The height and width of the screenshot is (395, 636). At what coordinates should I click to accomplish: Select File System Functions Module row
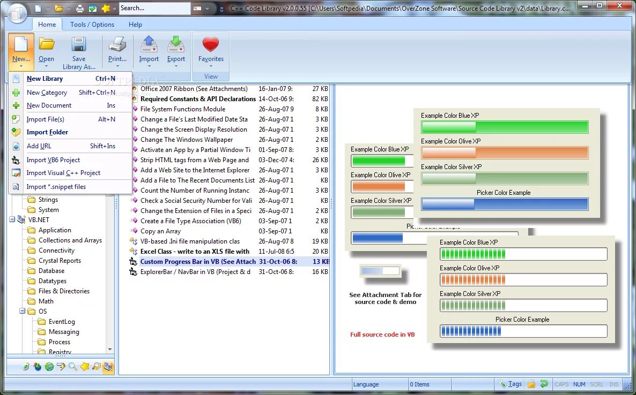(x=229, y=109)
